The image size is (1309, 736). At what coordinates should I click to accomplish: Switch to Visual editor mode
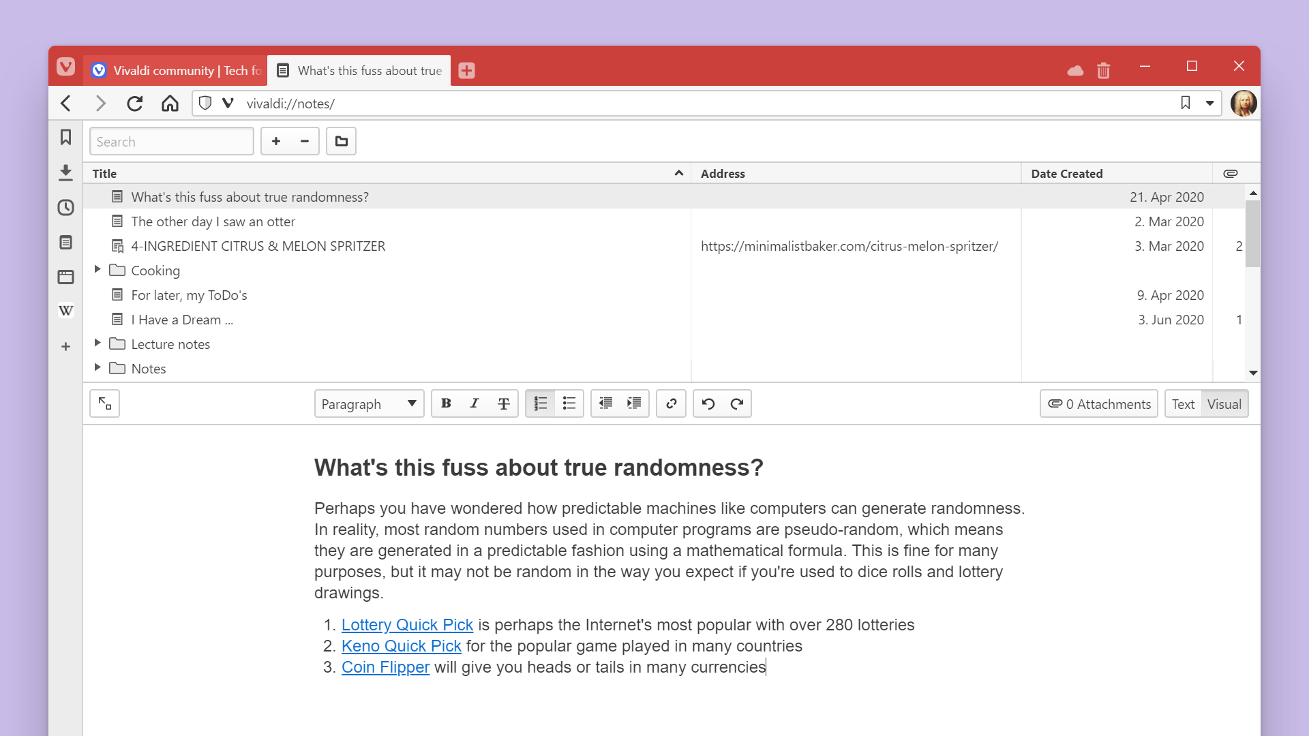[1225, 403]
